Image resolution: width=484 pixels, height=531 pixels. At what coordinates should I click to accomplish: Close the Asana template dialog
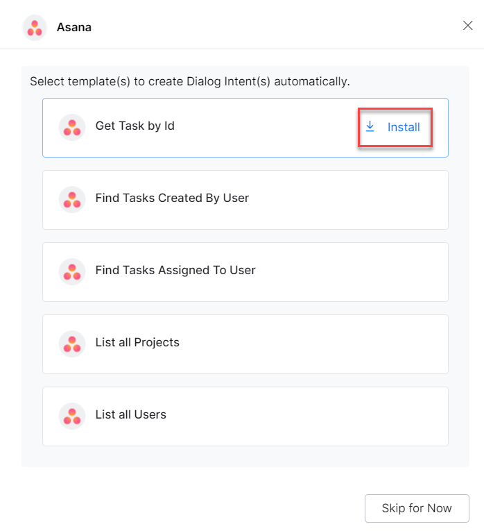(467, 26)
